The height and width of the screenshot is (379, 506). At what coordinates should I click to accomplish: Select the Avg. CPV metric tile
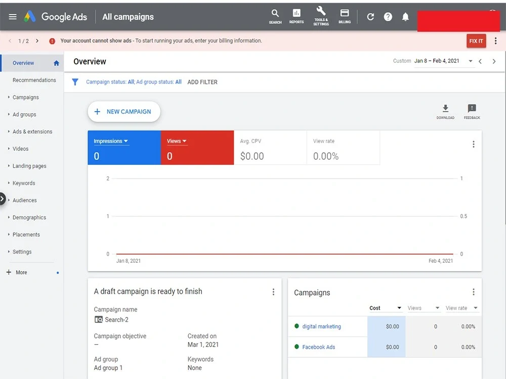click(270, 148)
